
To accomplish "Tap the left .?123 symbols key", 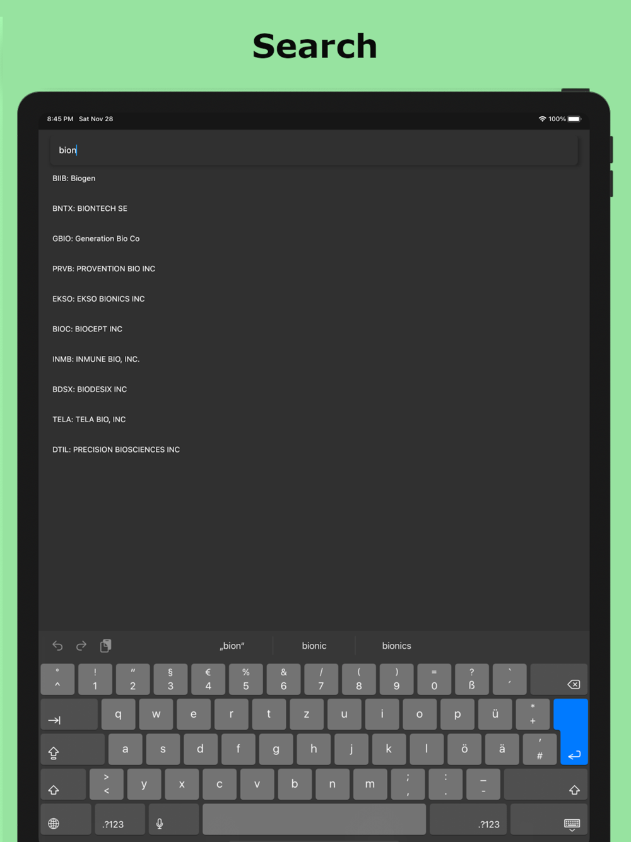I will pyautogui.click(x=120, y=819).
